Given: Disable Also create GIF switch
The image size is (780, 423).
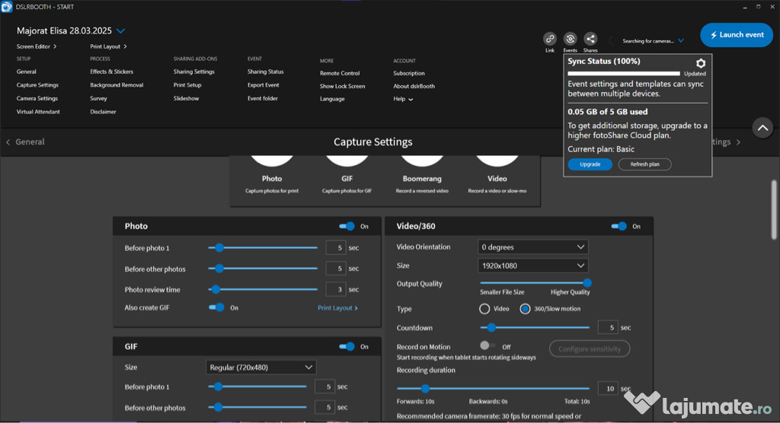Looking at the screenshot, I should [x=216, y=307].
